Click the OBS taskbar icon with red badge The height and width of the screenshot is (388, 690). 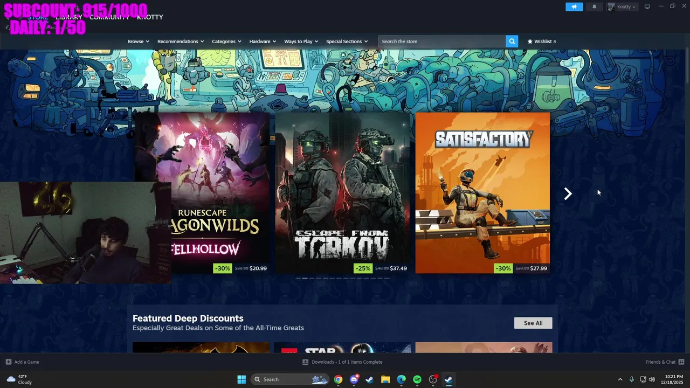pyautogui.click(x=433, y=379)
